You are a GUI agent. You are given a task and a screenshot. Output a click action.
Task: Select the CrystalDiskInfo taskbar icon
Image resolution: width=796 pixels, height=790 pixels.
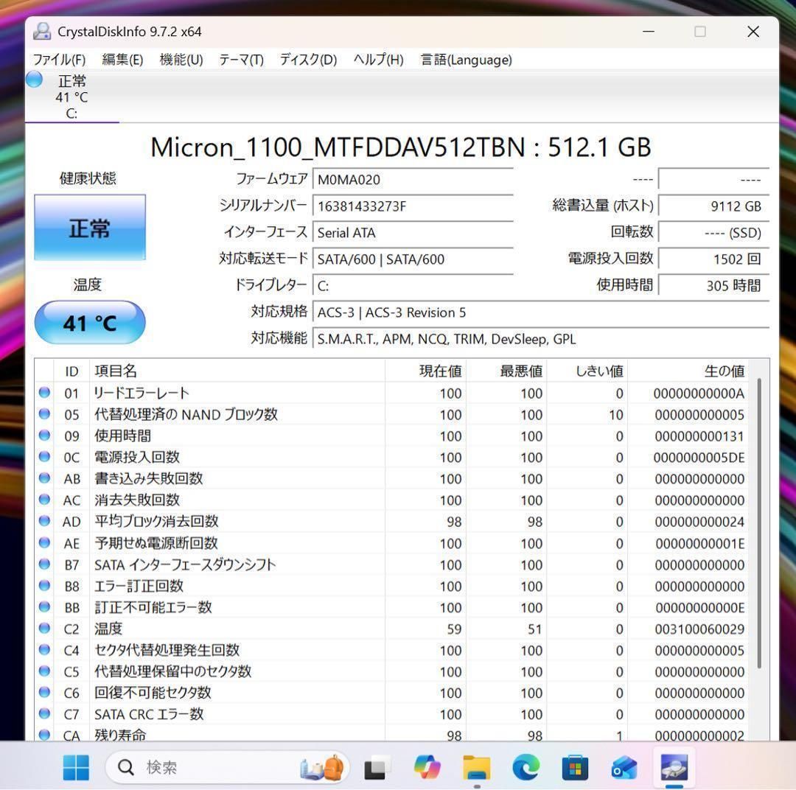coord(674,767)
